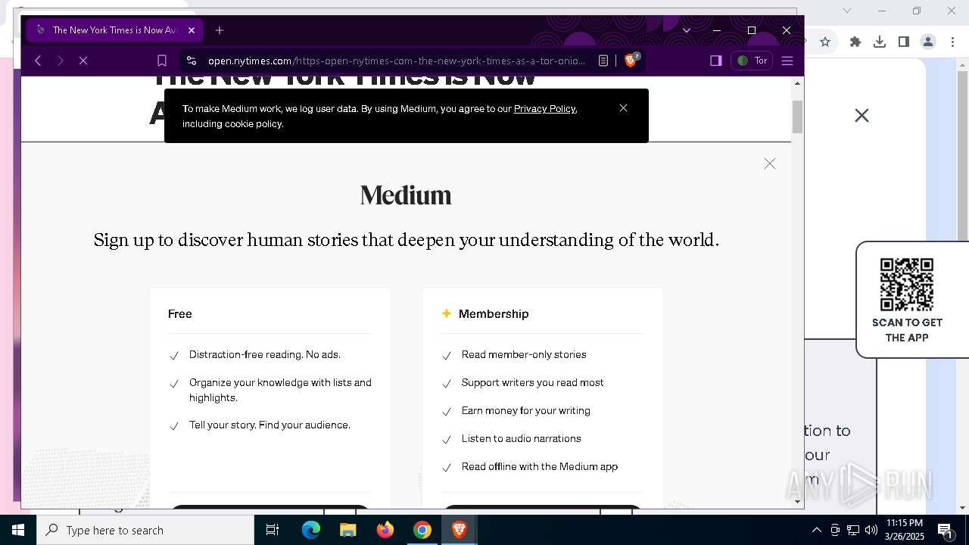Bookmark star in background Chrome window
969x545 pixels.
point(825,42)
